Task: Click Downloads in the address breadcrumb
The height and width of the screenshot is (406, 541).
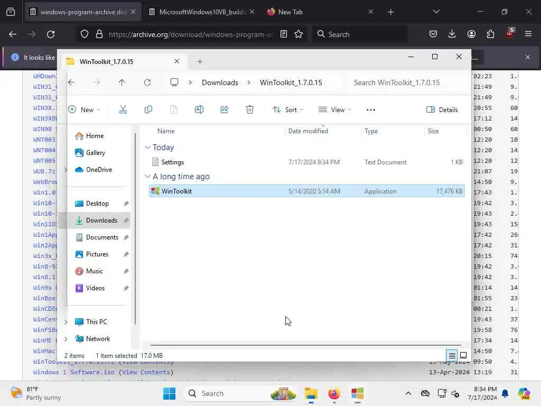Action: pyautogui.click(x=220, y=82)
